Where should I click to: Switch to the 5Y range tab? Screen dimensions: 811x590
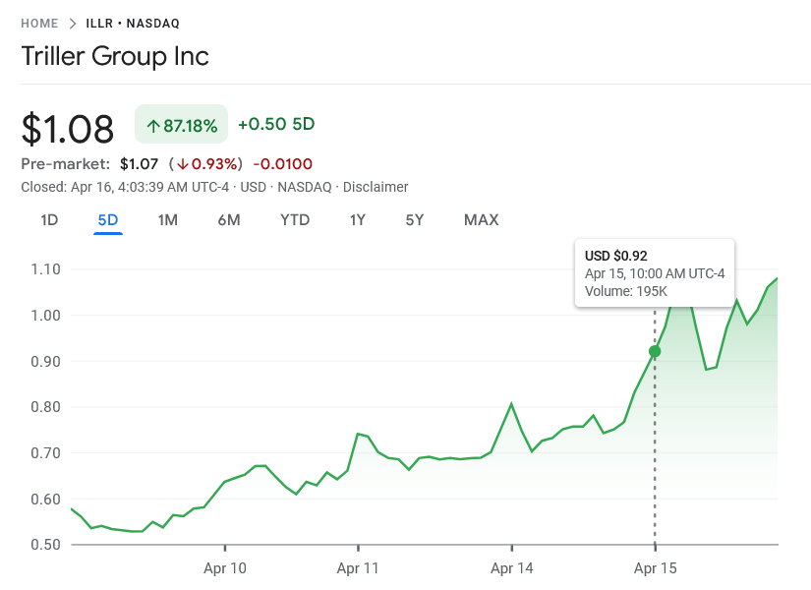pyautogui.click(x=414, y=220)
